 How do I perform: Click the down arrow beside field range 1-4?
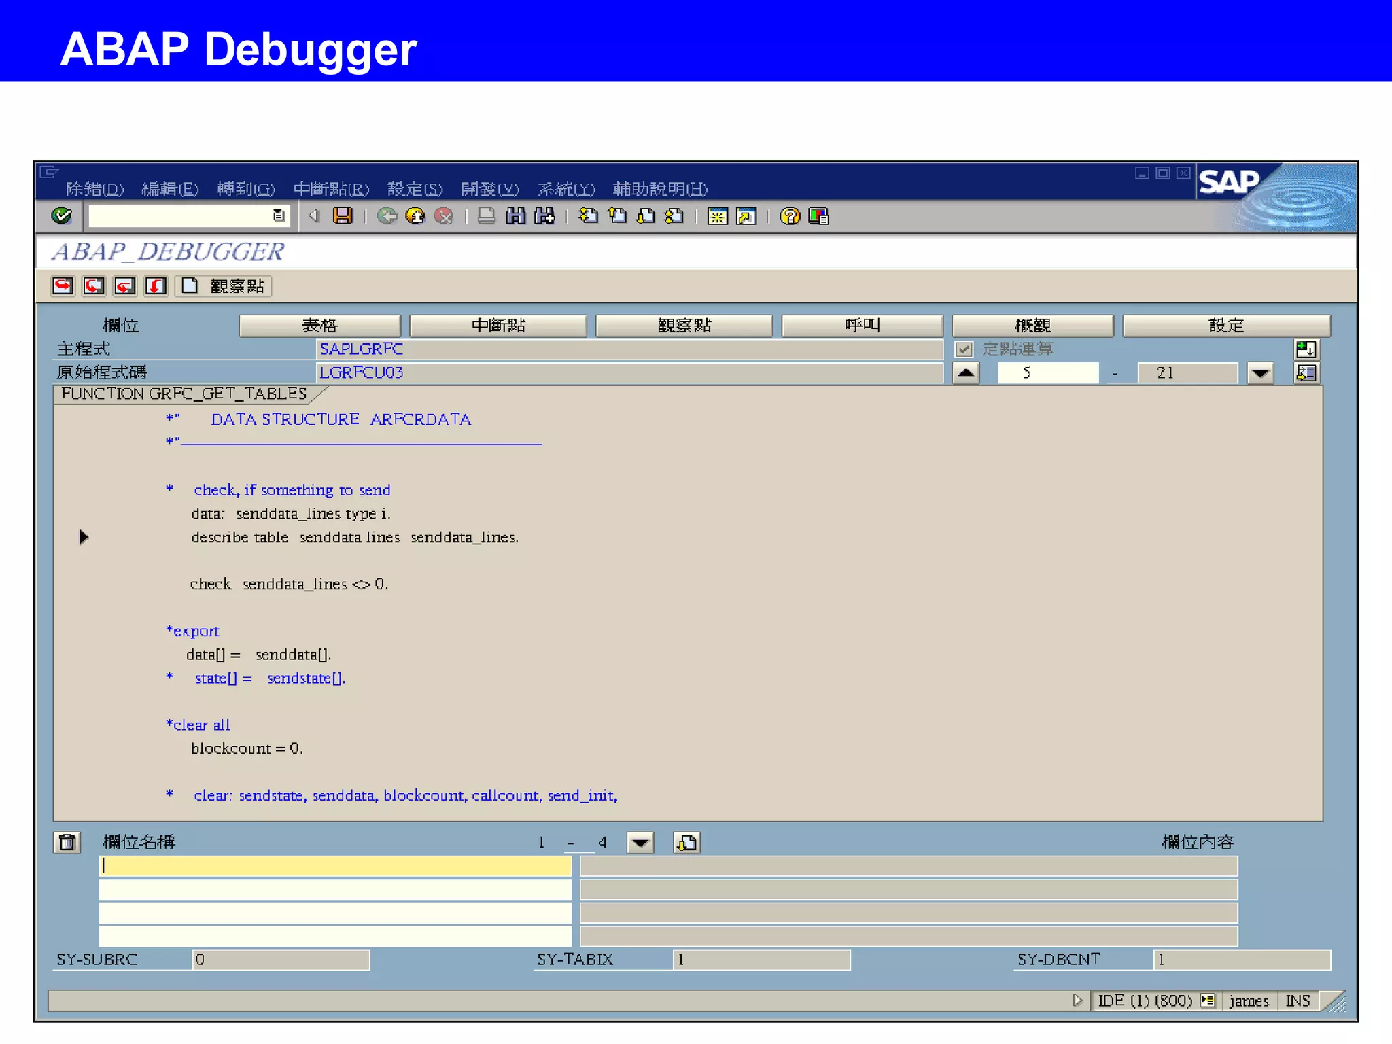(x=640, y=843)
